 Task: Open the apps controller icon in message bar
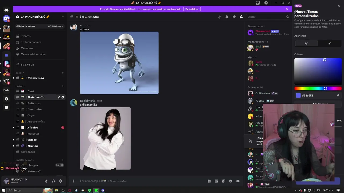(238, 181)
